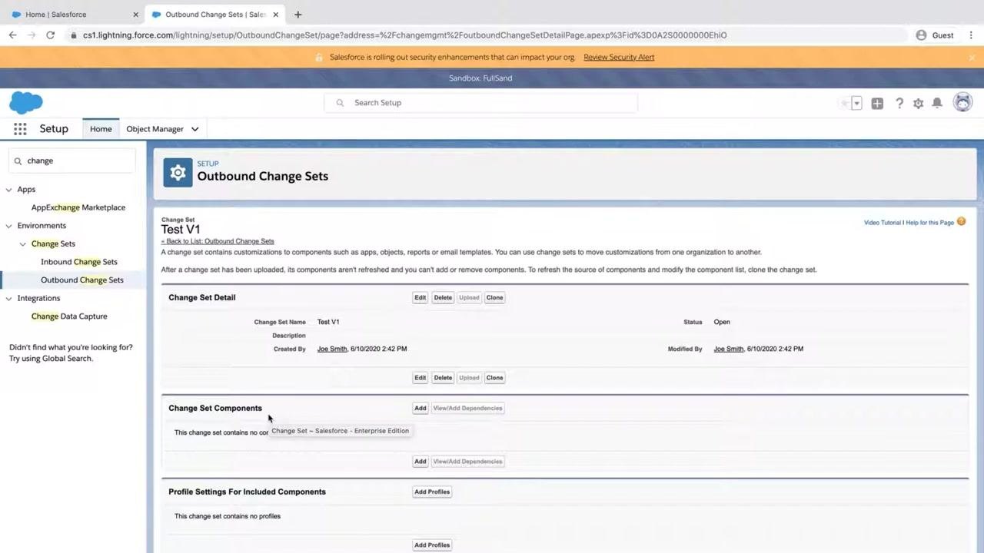
Task: Open Joe Smith link under Created By
Action: [332, 349]
